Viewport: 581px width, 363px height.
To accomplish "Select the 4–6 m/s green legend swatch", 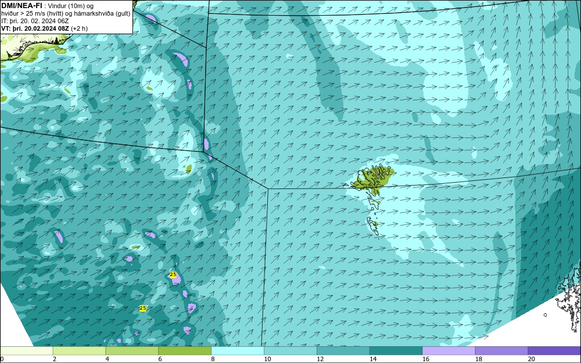I will (x=132, y=350).
